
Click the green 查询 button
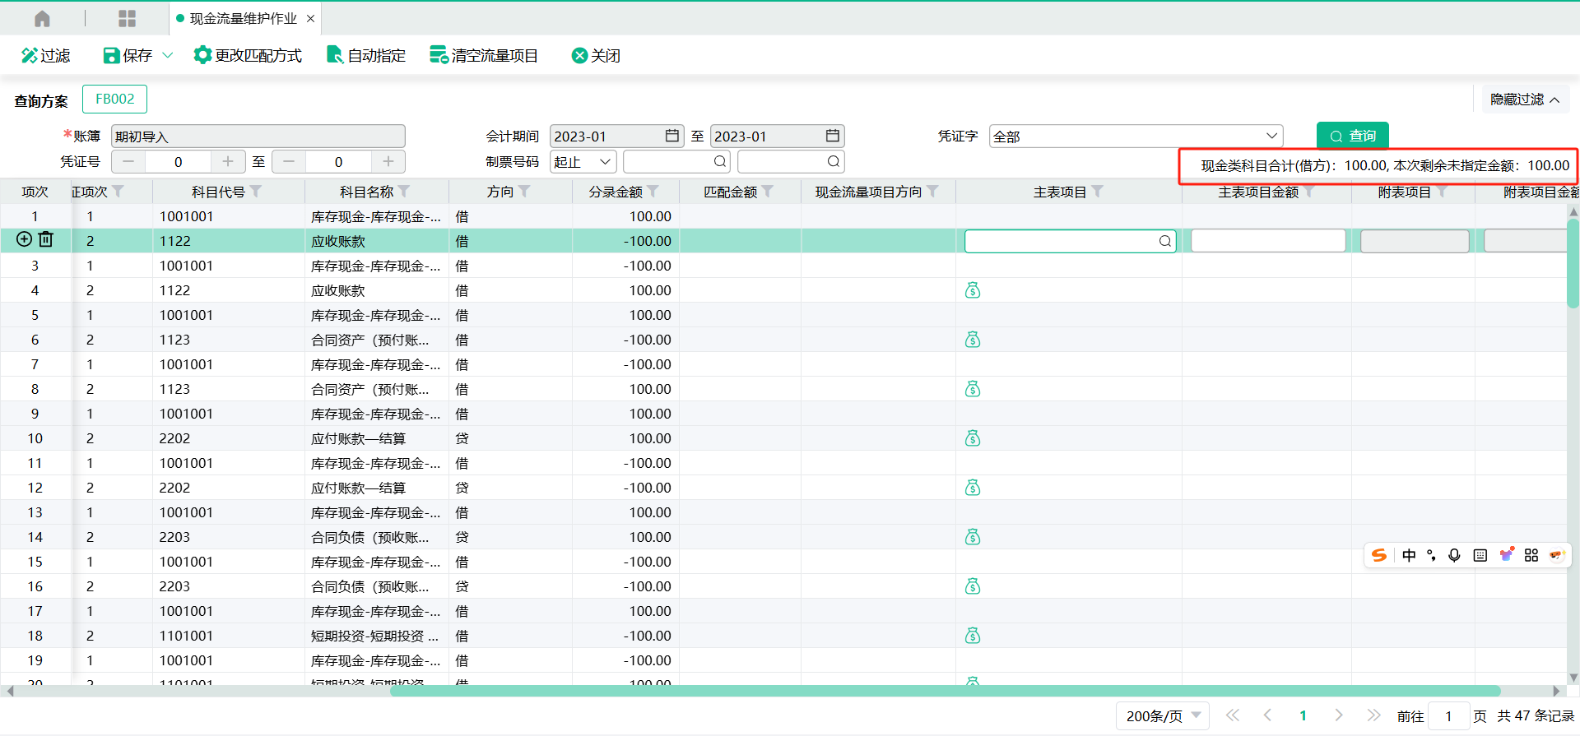(x=1353, y=136)
